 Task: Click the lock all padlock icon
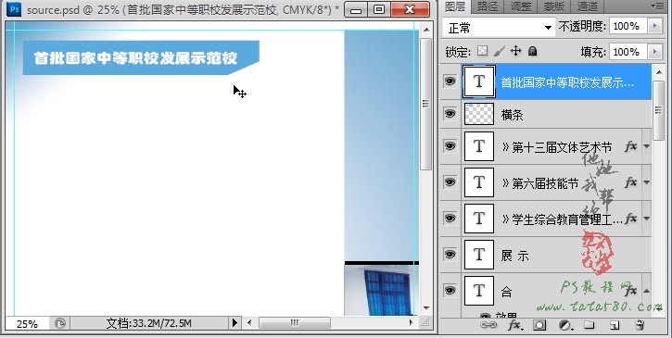(x=532, y=52)
